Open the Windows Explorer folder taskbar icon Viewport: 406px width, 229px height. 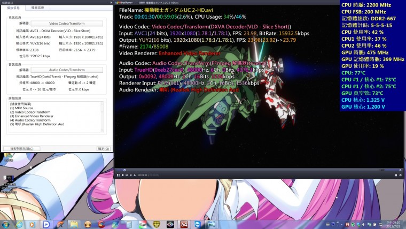click(x=74, y=224)
